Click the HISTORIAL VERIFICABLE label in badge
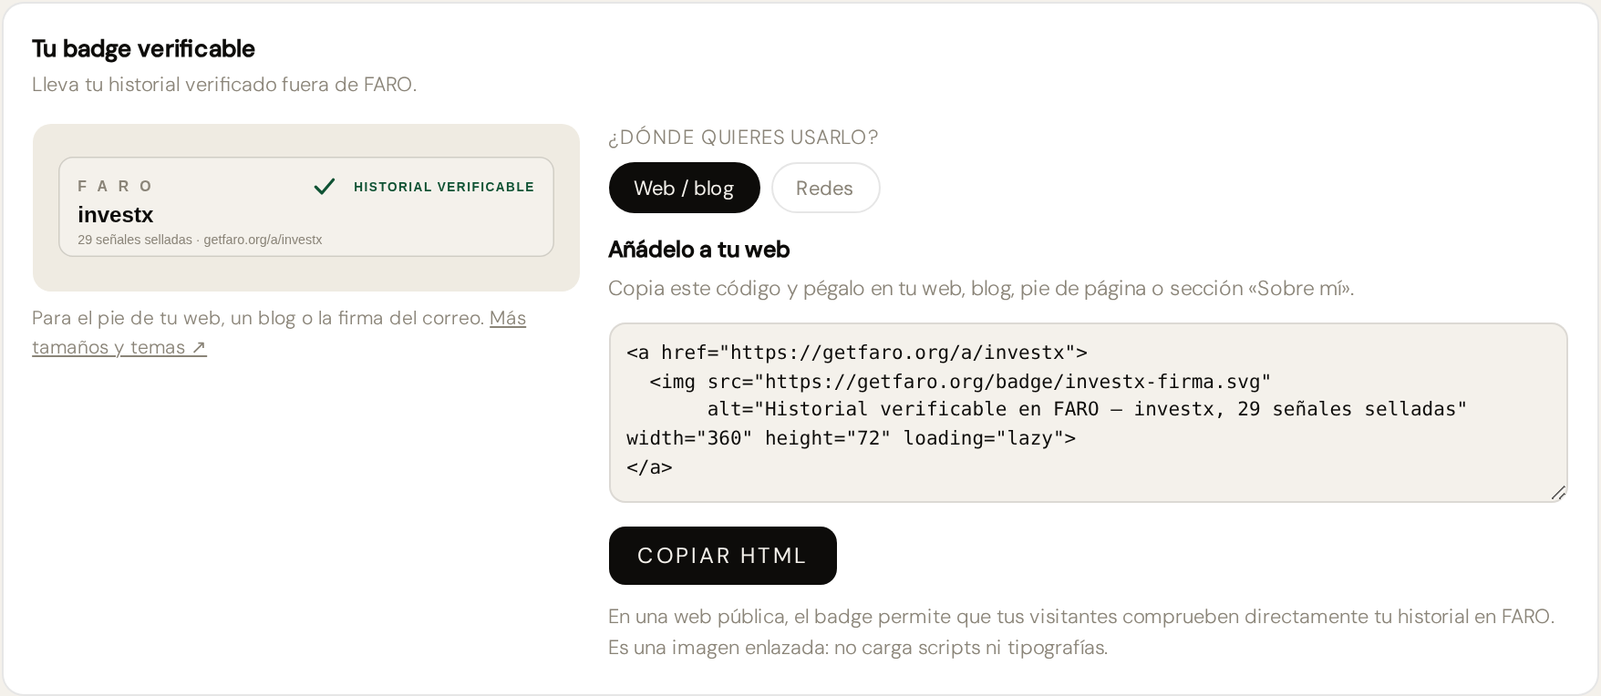 pos(444,187)
